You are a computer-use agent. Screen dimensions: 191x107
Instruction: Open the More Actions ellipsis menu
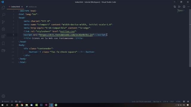189,7
